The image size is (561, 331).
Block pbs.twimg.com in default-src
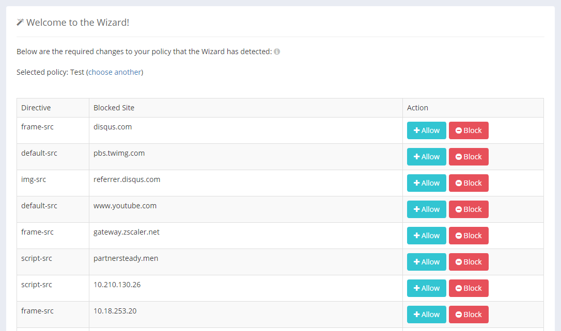click(x=469, y=157)
